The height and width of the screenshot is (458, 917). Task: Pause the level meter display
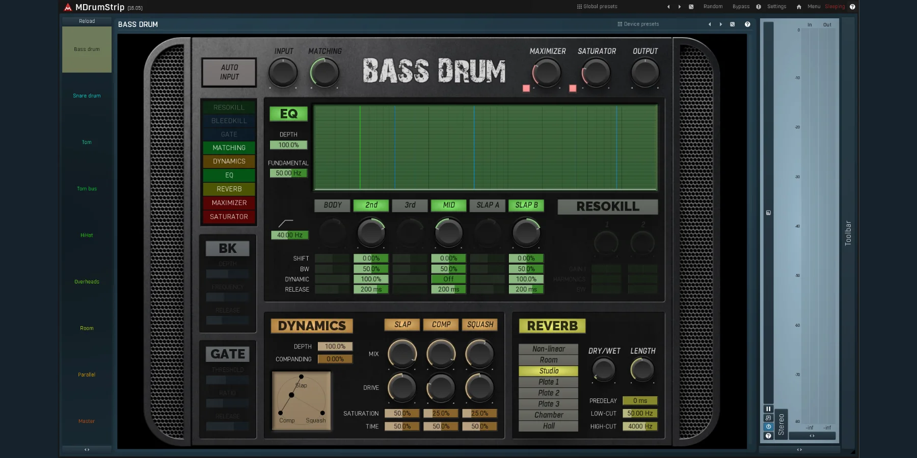768,409
